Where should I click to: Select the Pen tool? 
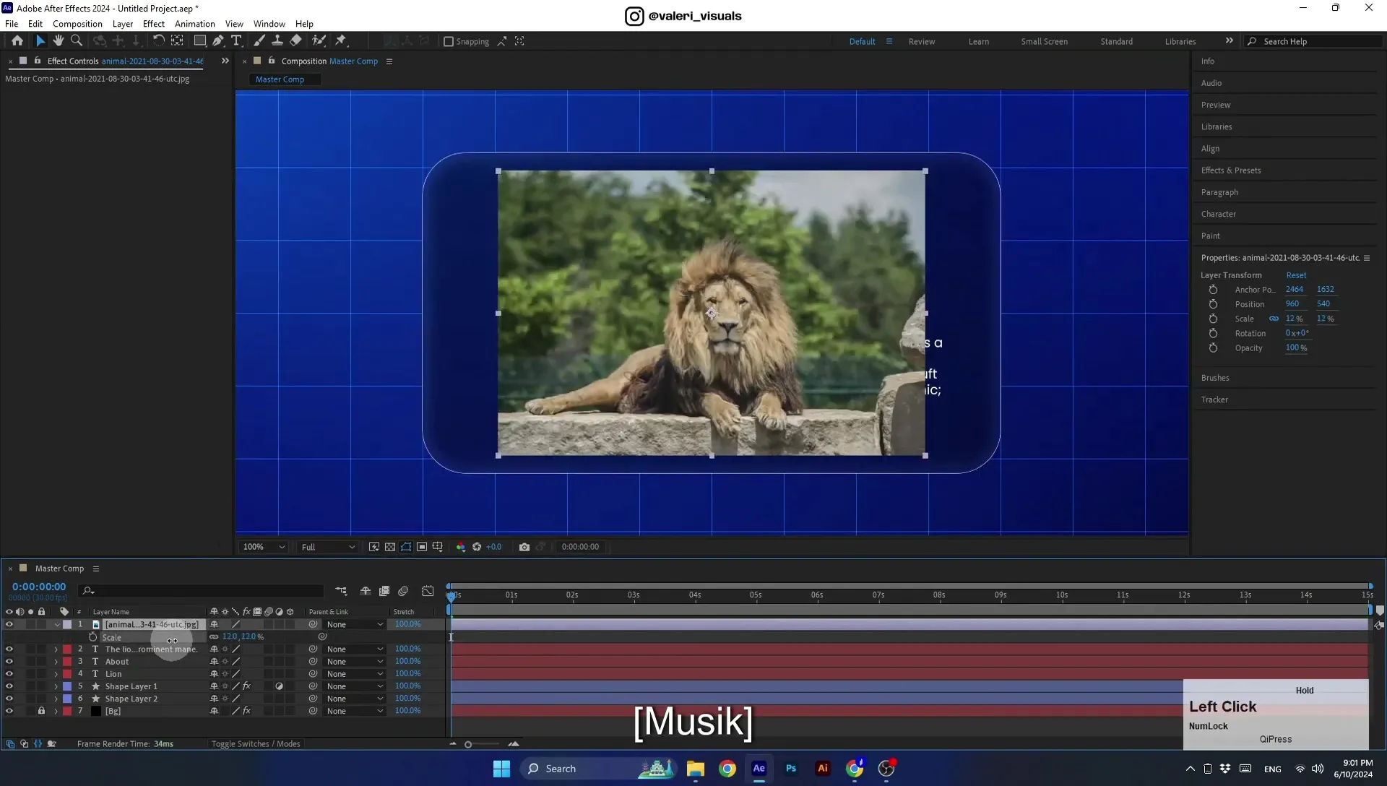(218, 41)
